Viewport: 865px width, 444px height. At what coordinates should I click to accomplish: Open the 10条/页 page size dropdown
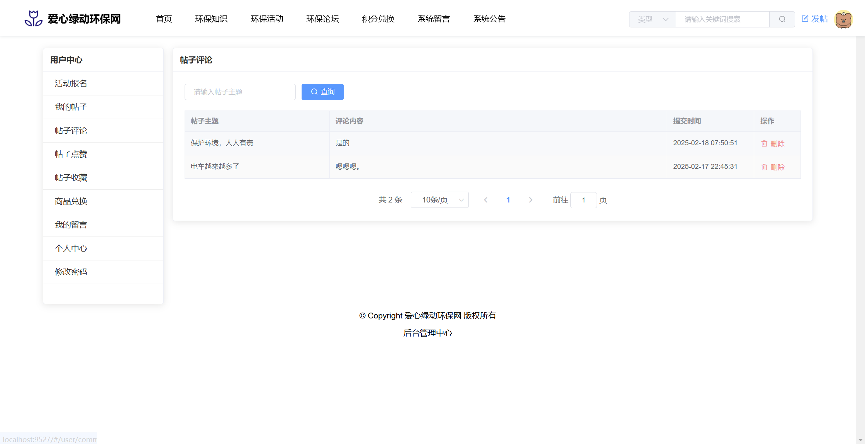(x=440, y=200)
